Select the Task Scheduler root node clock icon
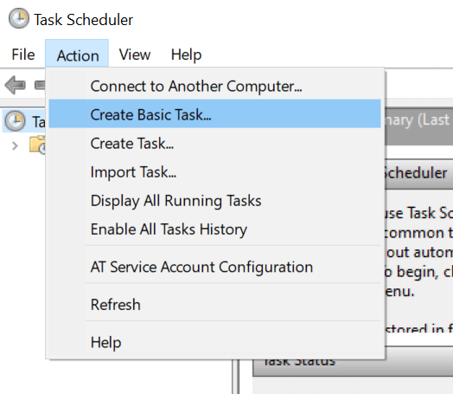 pyautogui.click(x=15, y=120)
